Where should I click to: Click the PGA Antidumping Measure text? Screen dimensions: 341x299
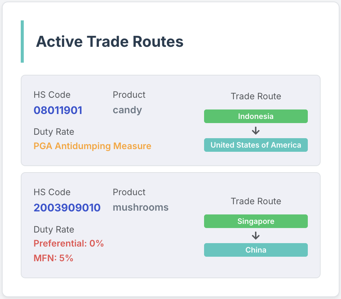(x=92, y=146)
